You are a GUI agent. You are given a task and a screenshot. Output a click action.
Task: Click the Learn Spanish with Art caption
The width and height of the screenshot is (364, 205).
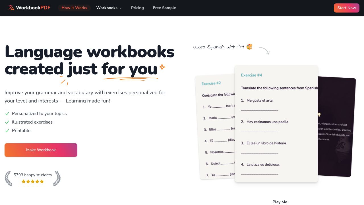click(x=219, y=47)
